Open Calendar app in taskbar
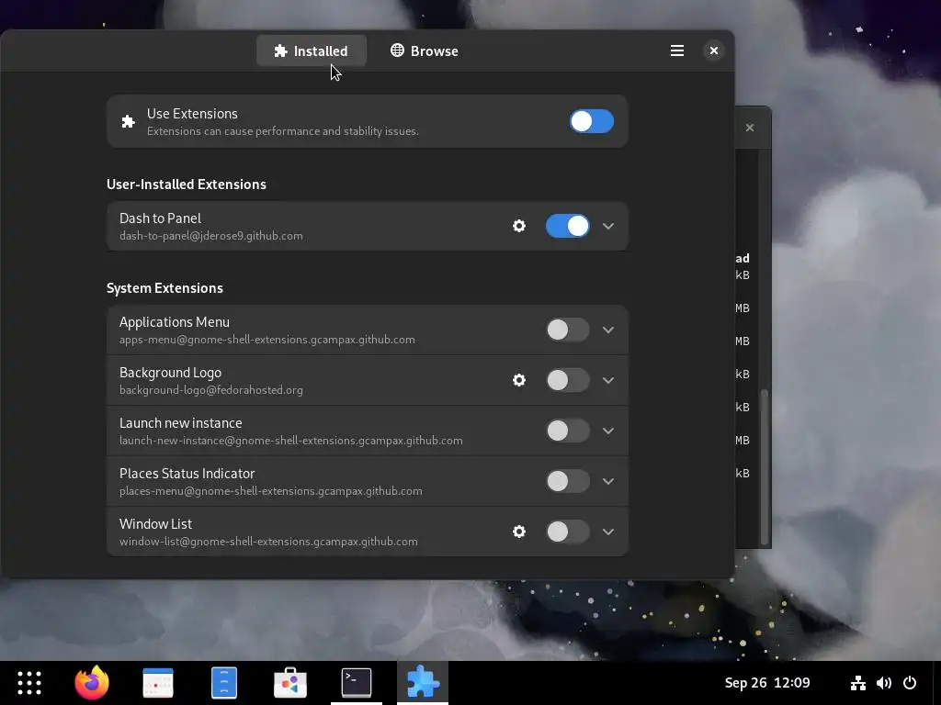The width and height of the screenshot is (941, 705). pos(158,683)
